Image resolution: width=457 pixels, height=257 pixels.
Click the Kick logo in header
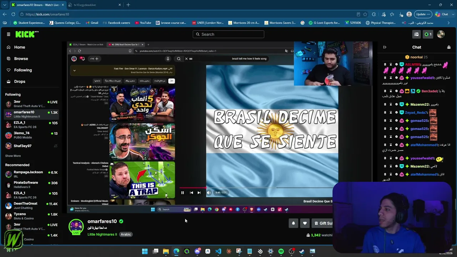(27, 34)
